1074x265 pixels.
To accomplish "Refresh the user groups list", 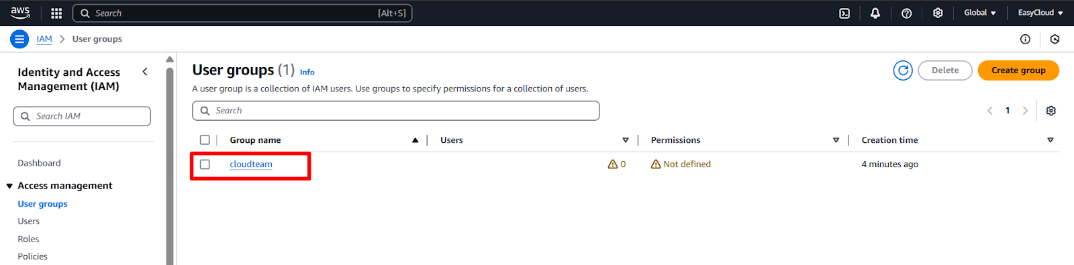I will click(x=903, y=70).
